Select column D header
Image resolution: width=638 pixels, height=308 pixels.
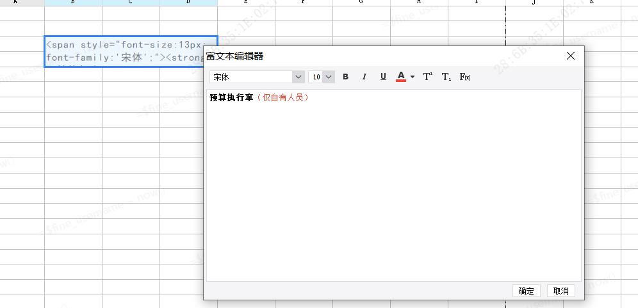coord(188,3)
